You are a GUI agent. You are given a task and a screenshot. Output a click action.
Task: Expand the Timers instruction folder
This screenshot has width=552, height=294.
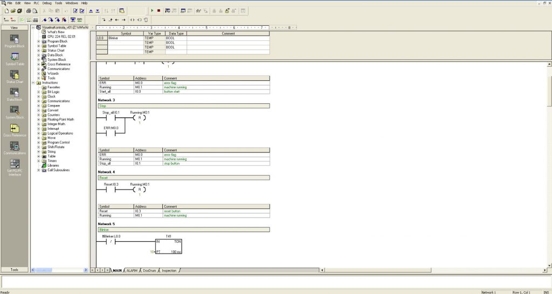click(x=38, y=161)
